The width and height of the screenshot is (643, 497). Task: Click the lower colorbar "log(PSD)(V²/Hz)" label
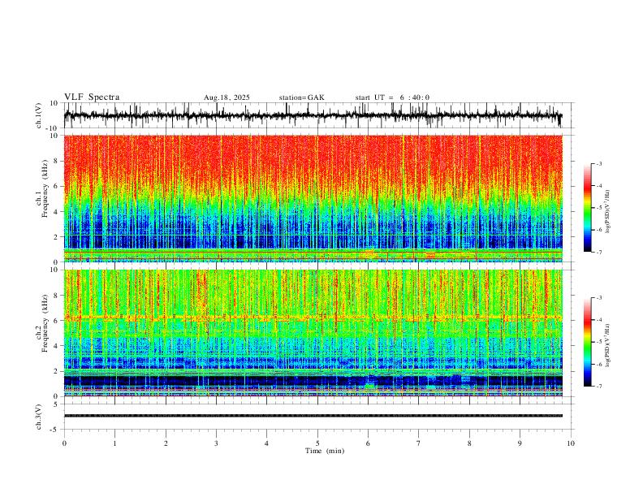[x=608, y=345]
